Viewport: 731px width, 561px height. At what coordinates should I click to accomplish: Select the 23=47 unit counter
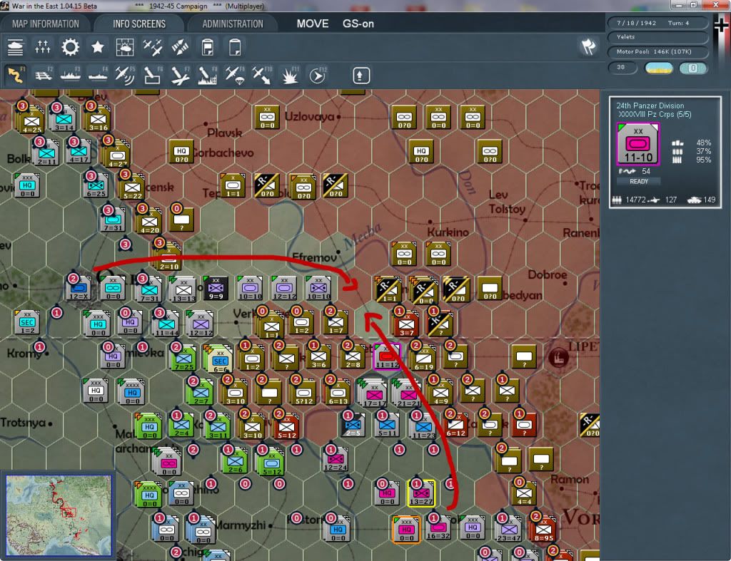pyautogui.click(x=508, y=529)
